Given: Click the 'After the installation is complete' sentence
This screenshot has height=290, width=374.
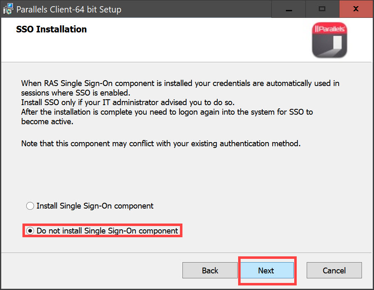Looking at the screenshot, I should [166, 112].
